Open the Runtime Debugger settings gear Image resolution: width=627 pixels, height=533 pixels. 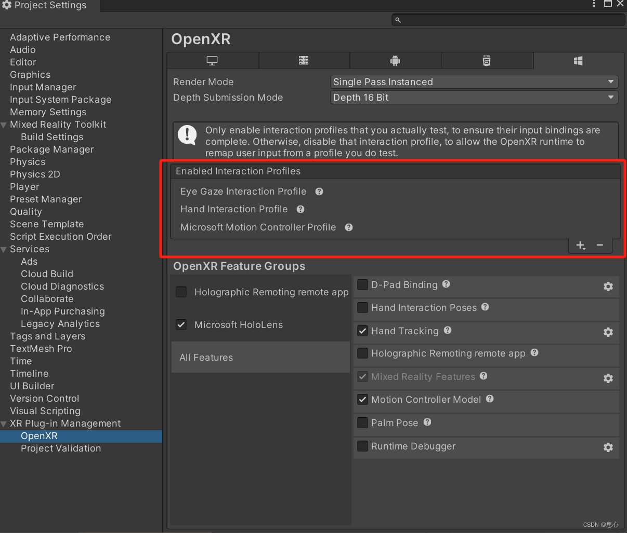click(608, 447)
